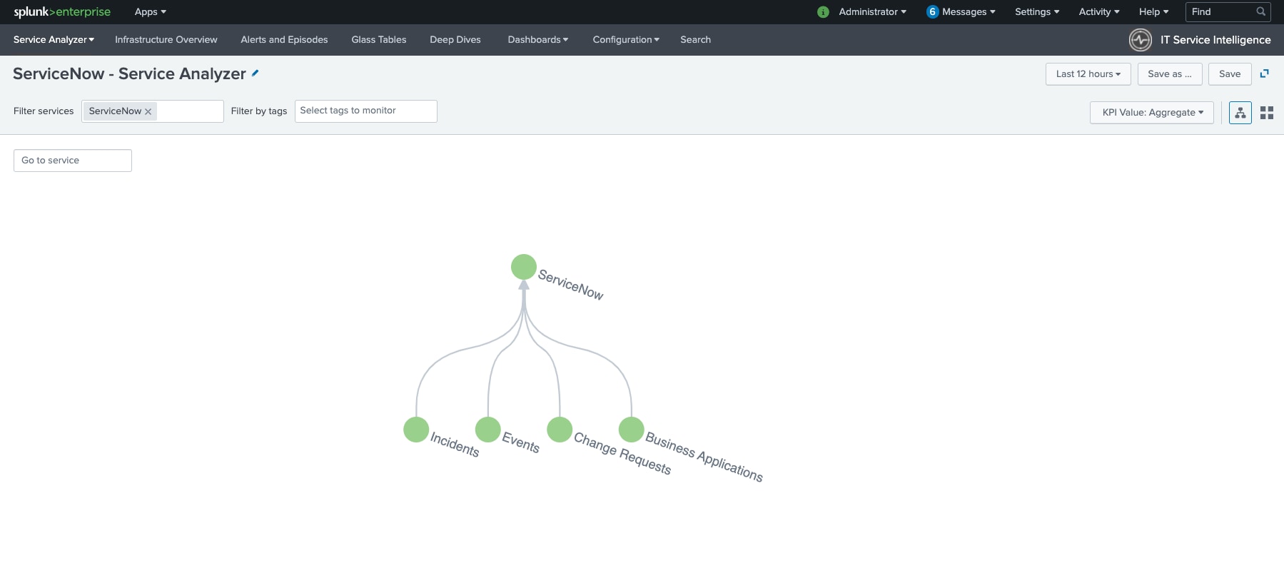Expand the Dashboards menu

coord(538,39)
